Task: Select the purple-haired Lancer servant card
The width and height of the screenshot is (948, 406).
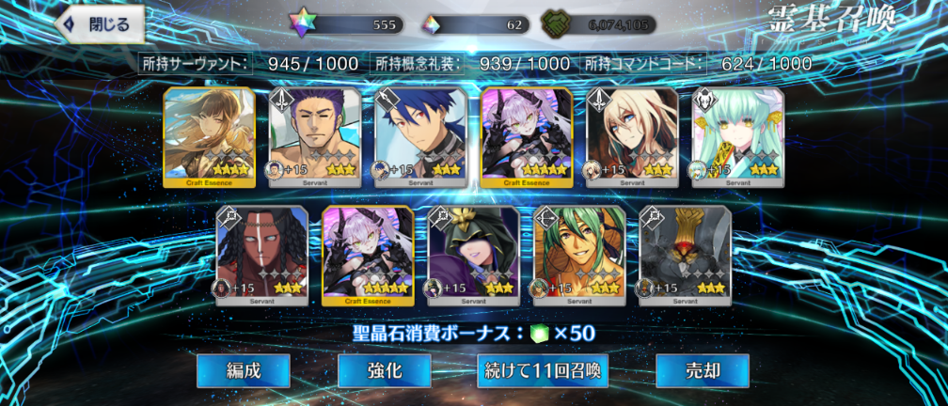Action: point(314,138)
